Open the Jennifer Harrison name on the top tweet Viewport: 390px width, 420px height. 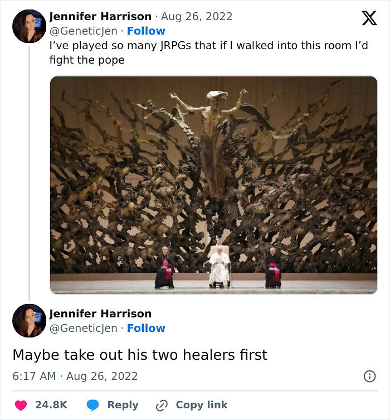pyautogui.click(x=100, y=16)
